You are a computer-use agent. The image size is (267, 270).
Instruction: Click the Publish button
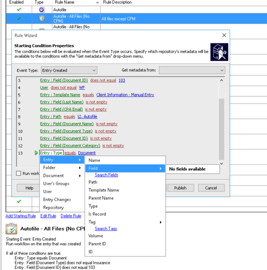click(181, 188)
